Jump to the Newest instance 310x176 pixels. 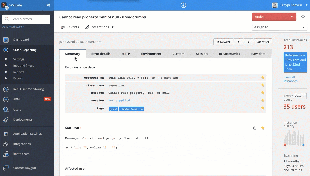pyautogui.click(x=223, y=42)
